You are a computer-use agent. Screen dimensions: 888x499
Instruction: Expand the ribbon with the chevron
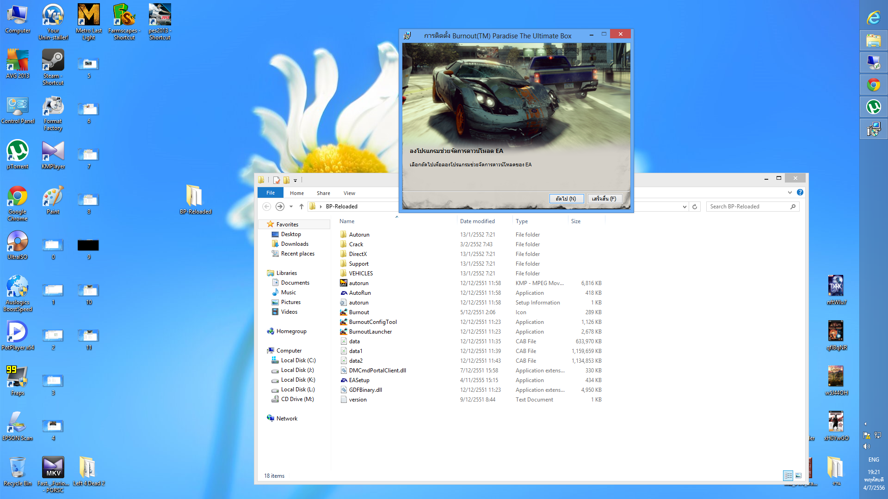click(790, 193)
